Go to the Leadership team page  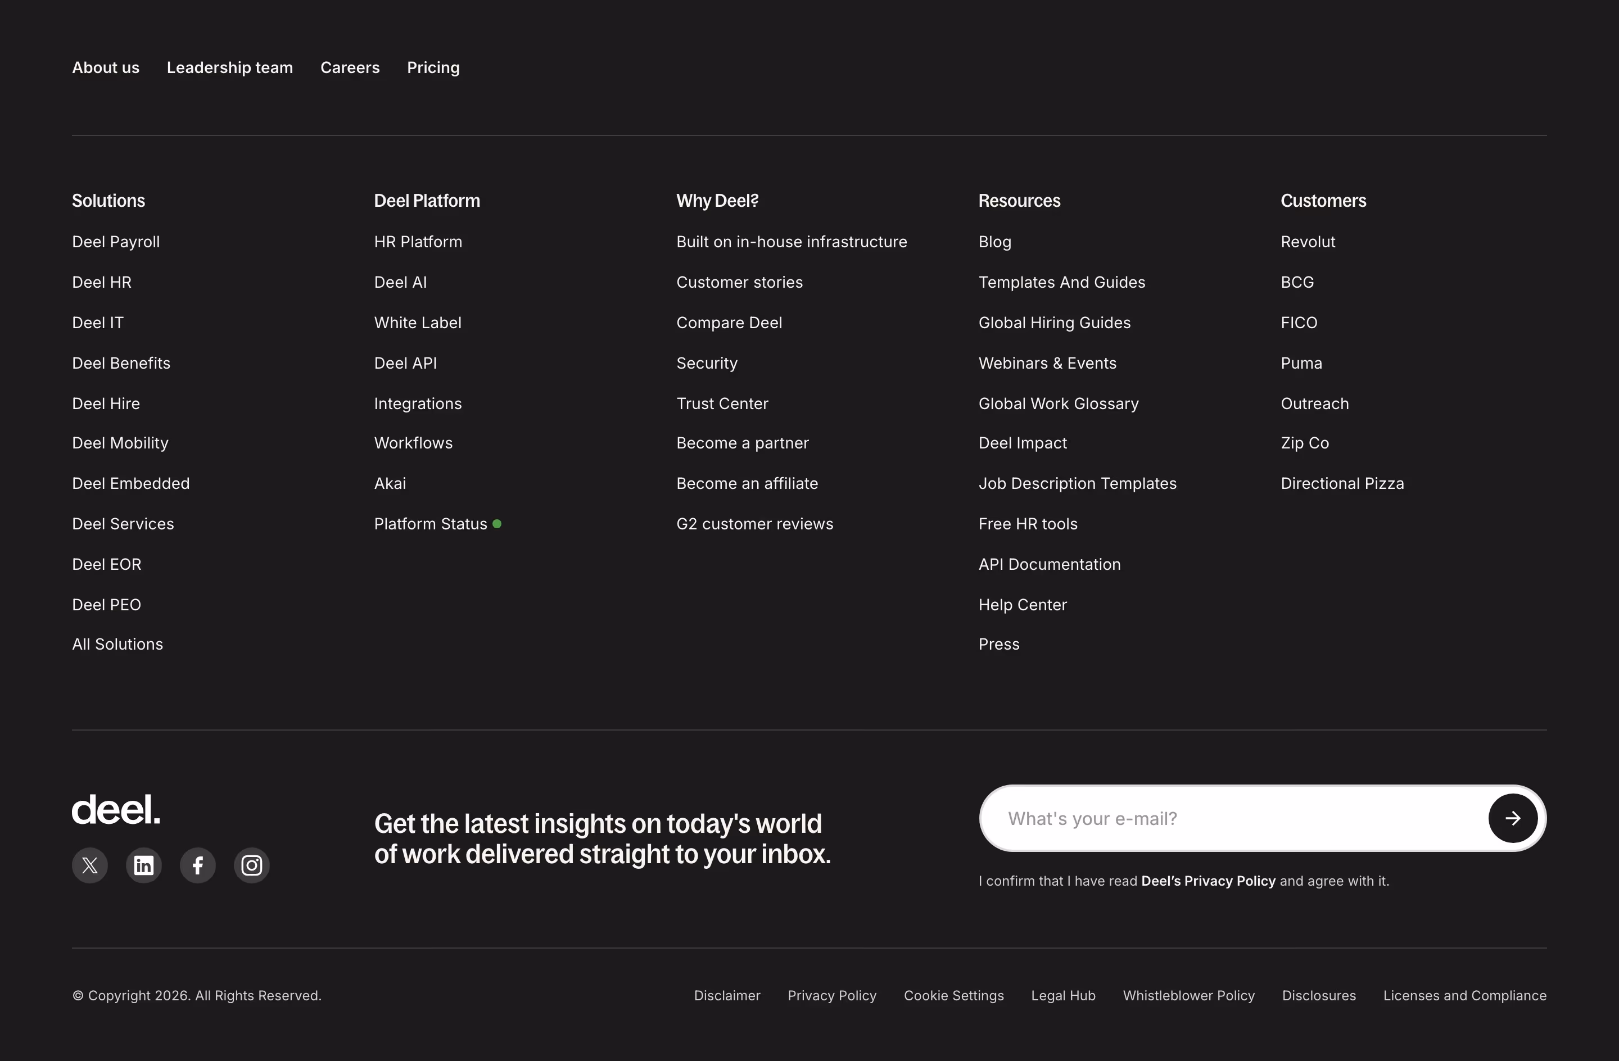click(x=230, y=67)
